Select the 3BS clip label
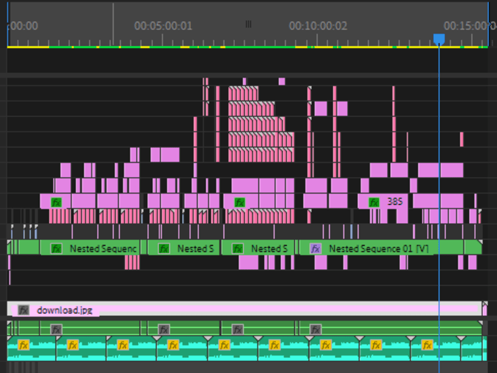The height and width of the screenshot is (373, 497). point(395,201)
